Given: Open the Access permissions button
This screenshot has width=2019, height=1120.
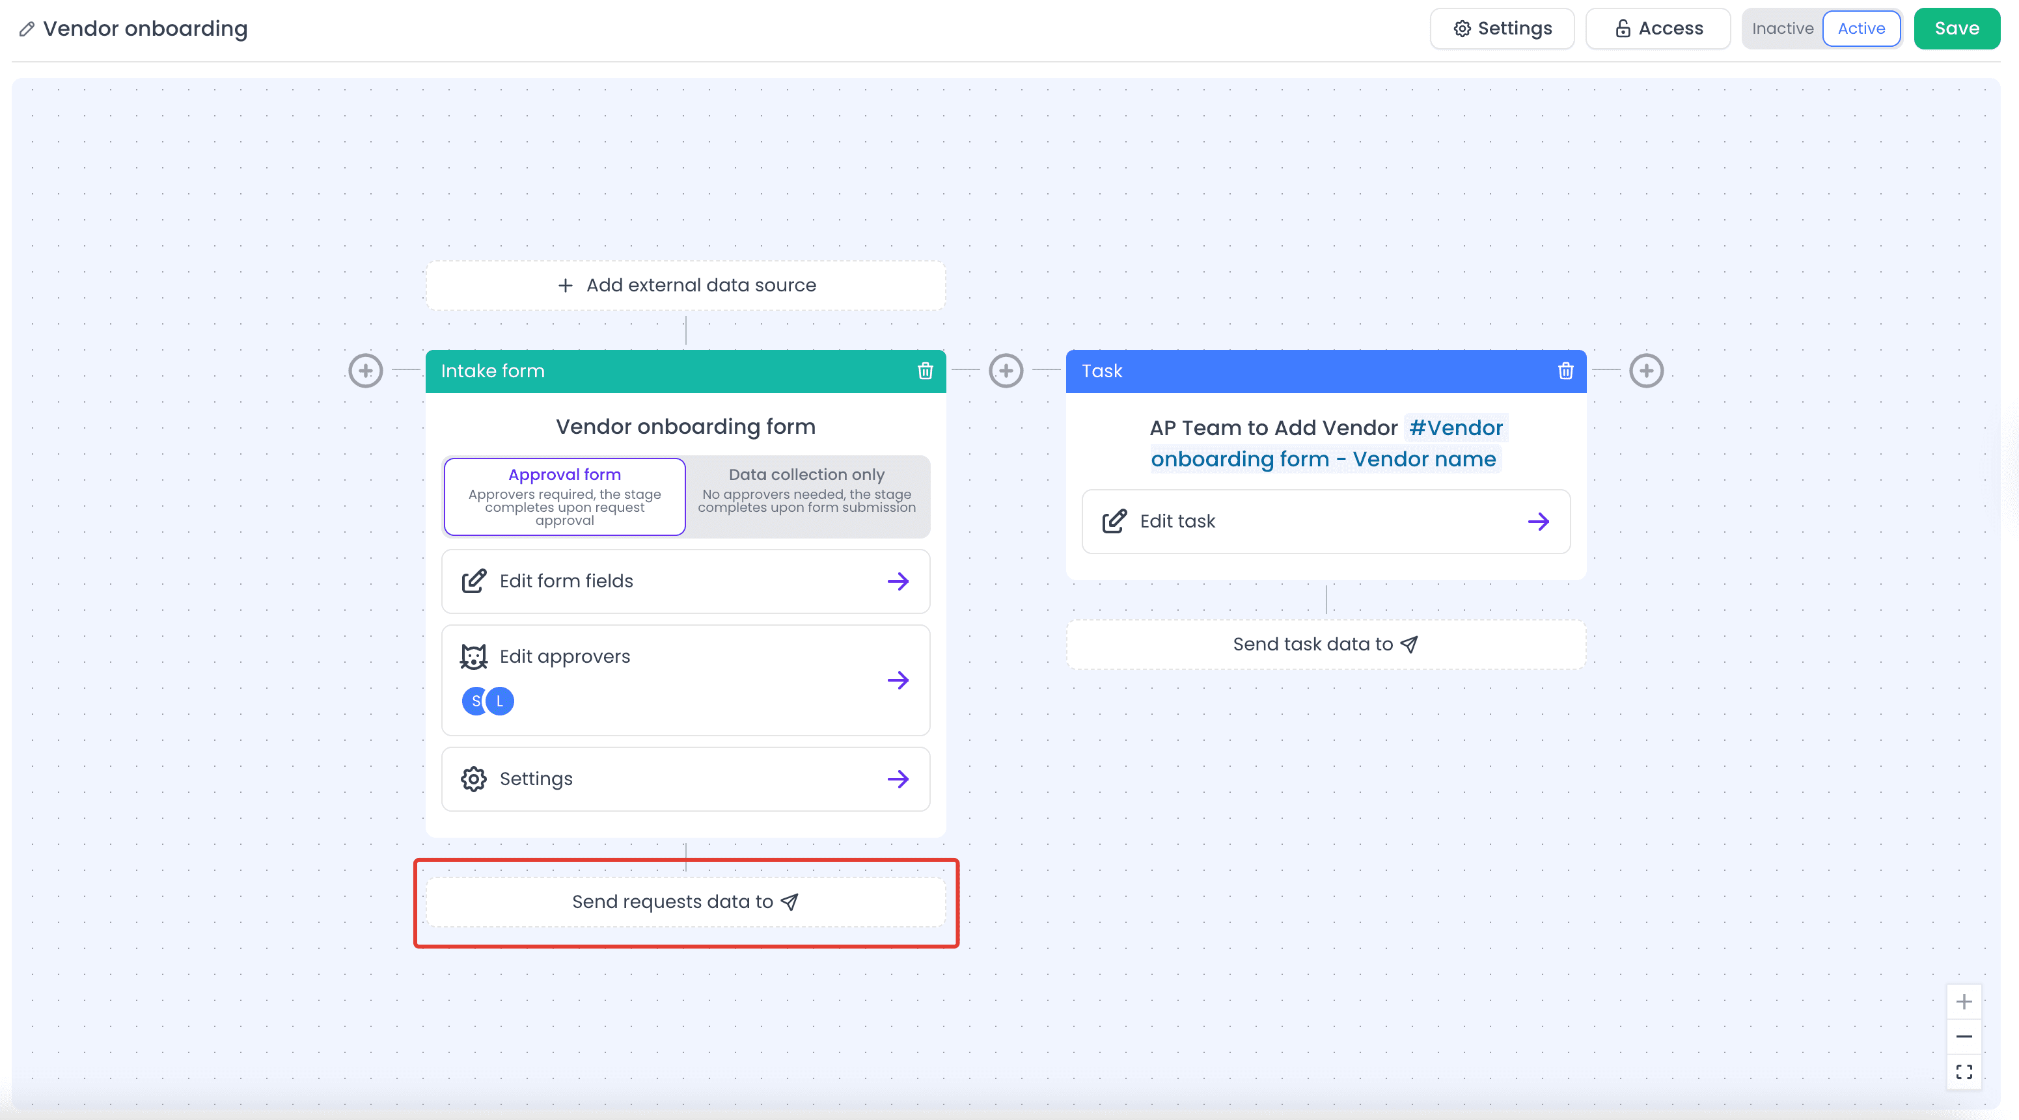Looking at the screenshot, I should click(x=1658, y=29).
